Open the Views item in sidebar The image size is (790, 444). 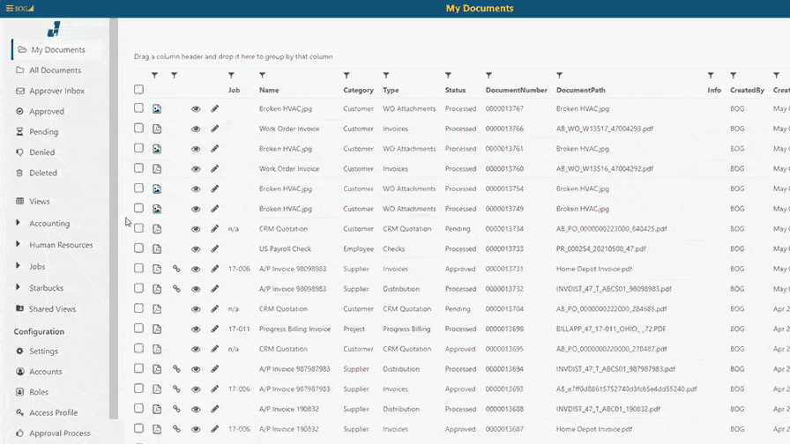tap(39, 202)
